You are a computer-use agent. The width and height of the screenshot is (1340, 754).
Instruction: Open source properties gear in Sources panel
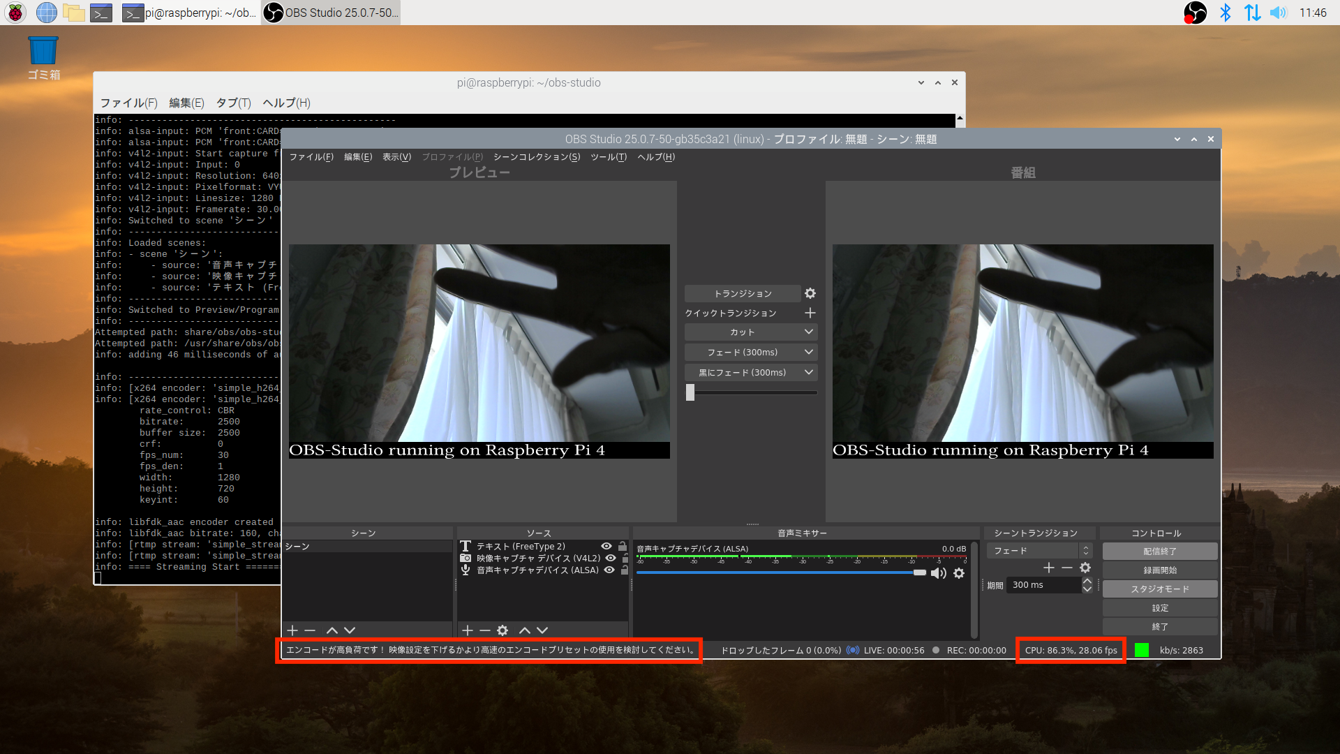pos(502,630)
